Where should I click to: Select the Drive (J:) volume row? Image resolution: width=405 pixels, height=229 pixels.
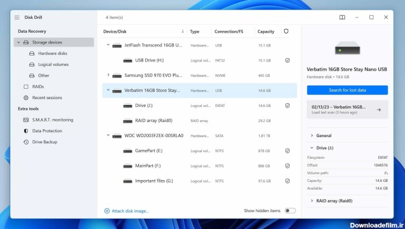point(199,106)
